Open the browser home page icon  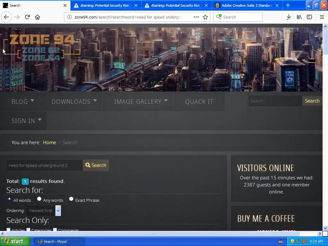point(37,17)
